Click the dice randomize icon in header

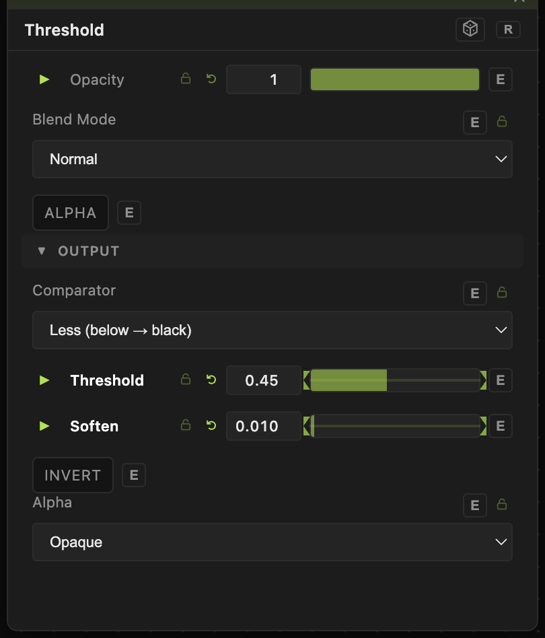click(x=470, y=30)
